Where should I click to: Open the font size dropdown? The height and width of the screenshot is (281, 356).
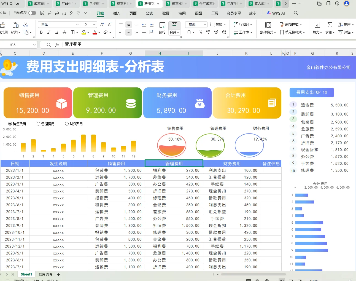(94, 25)
